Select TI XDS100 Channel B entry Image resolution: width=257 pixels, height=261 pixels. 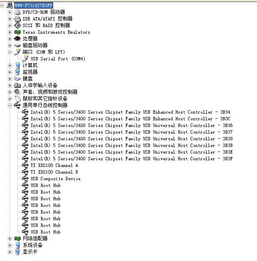(54, 172)
